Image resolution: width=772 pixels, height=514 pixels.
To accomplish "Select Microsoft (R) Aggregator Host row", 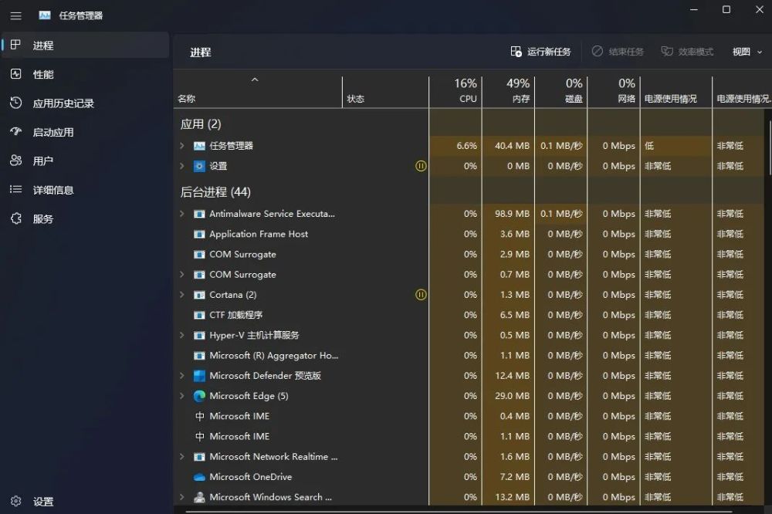I will 469,356.
